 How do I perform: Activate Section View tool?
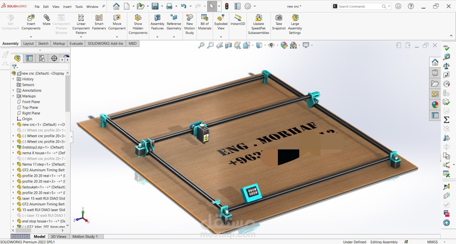(x=228, y=45)
